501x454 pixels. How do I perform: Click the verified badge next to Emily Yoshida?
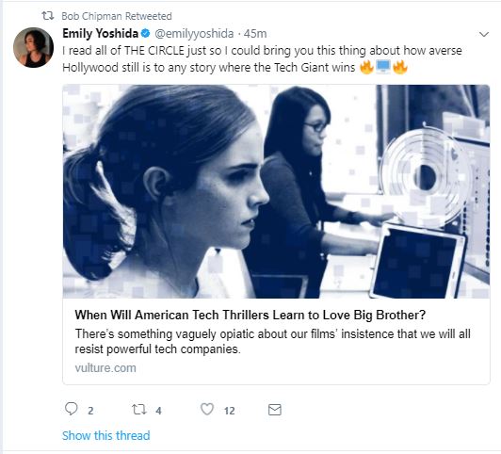pos(146,33)
